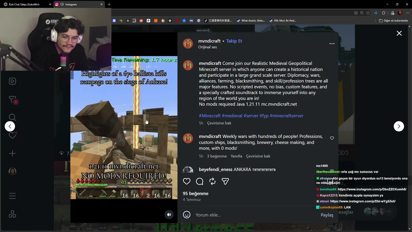
Task: Open the 'Orijinal ses' audio link
Action: point(208,47)
